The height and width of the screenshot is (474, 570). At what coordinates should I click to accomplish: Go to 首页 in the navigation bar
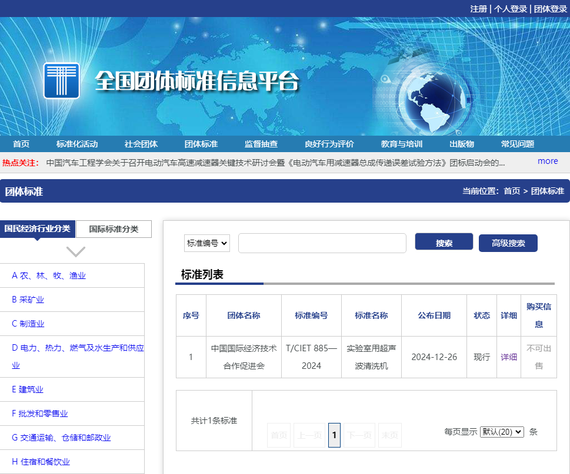21,144
